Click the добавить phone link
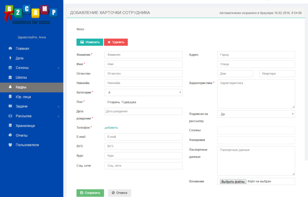308x197 pixels. tap(111, 128)
